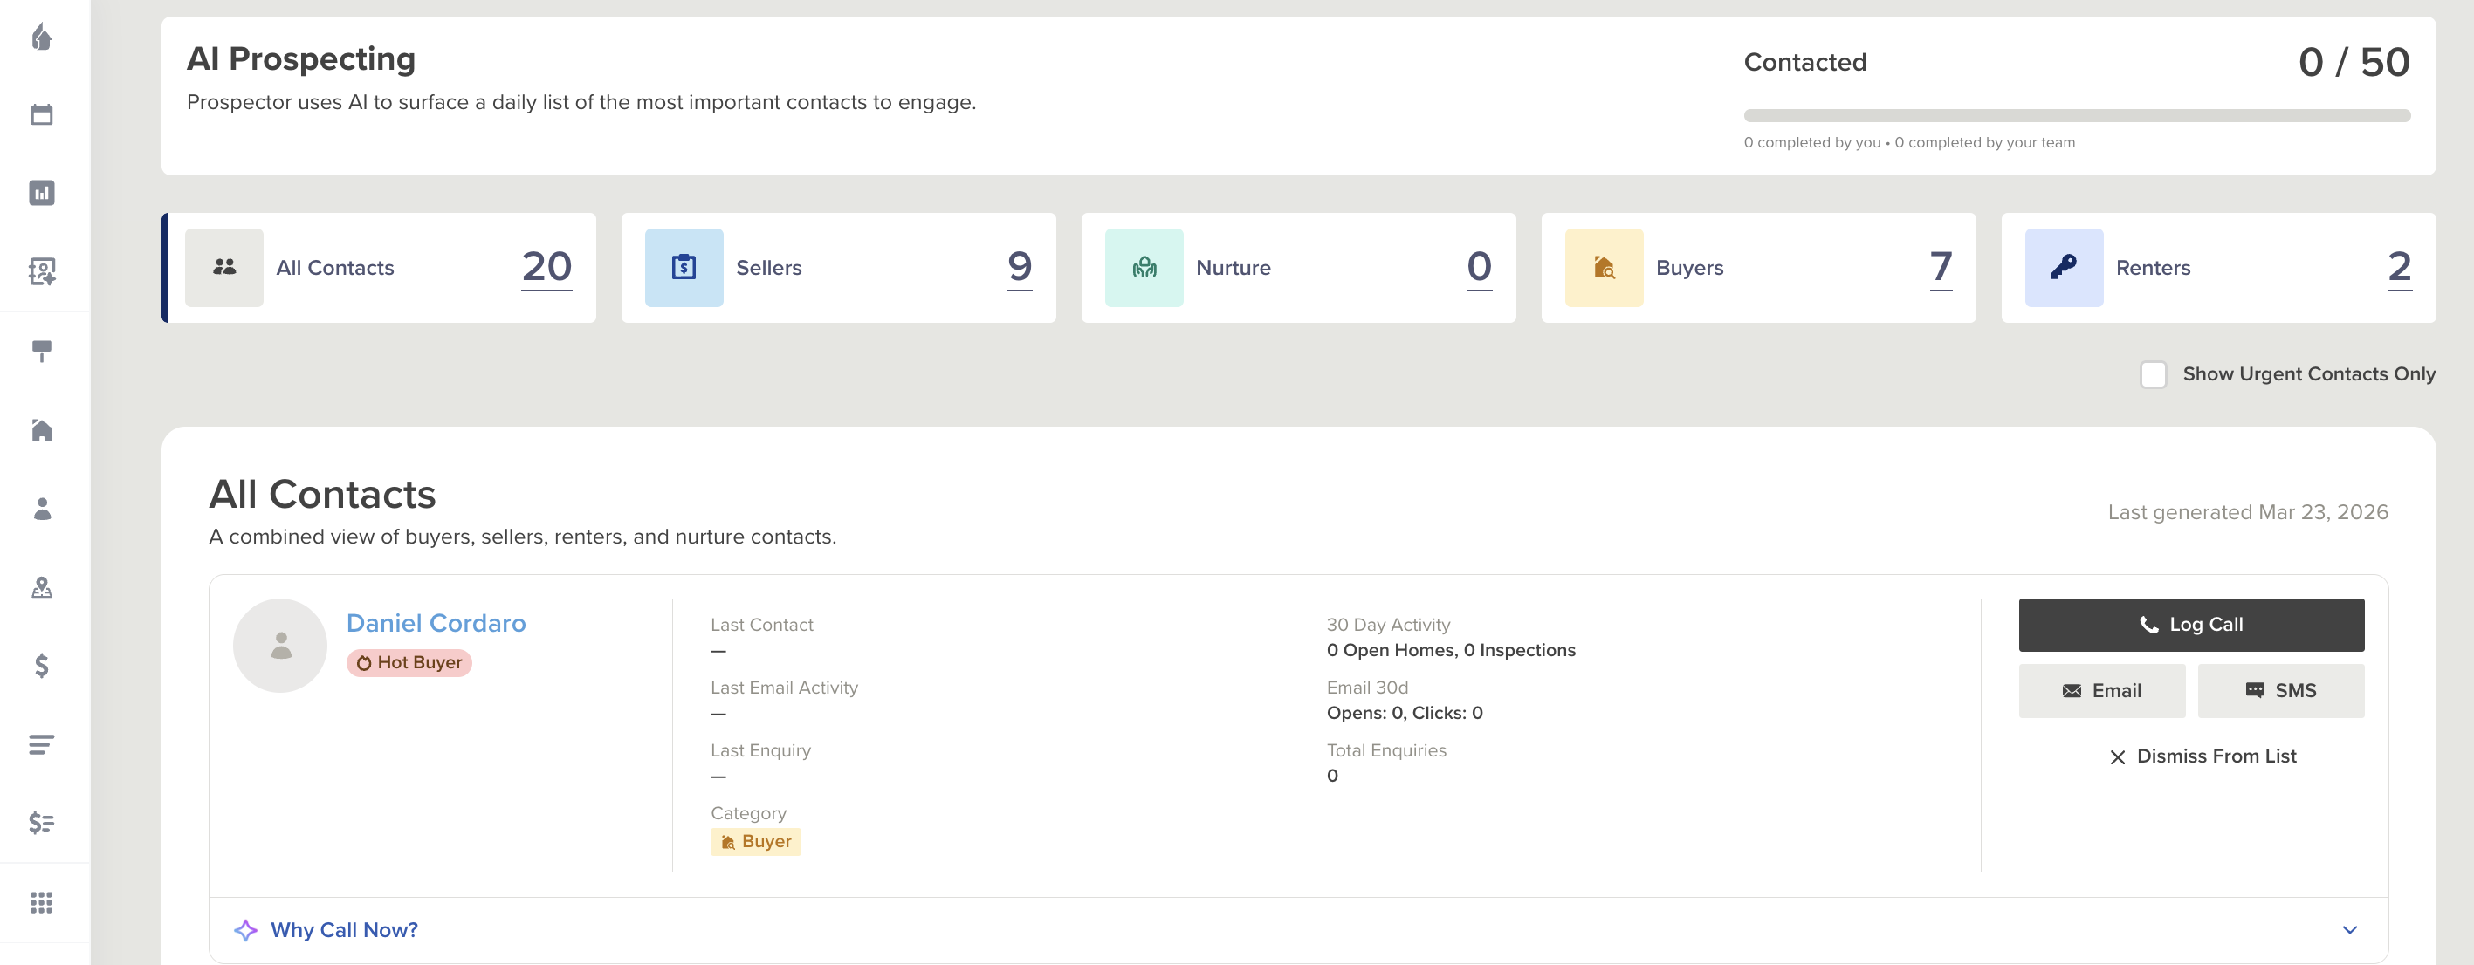Click the dollar sign sidebar icon
The image size is (2474, 965).
(x=41, y=666)
